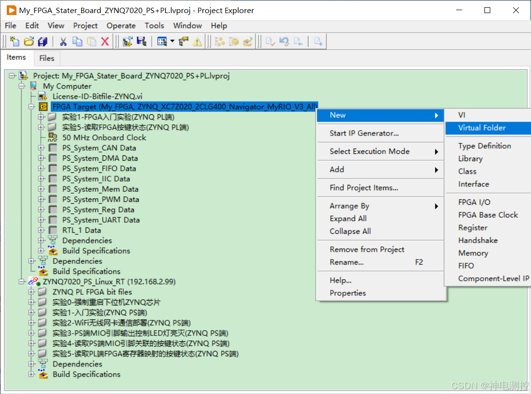Viewport: 531px width, 394px height.
Task: Click the Deploy run package icon
Action: coord(247,41)
